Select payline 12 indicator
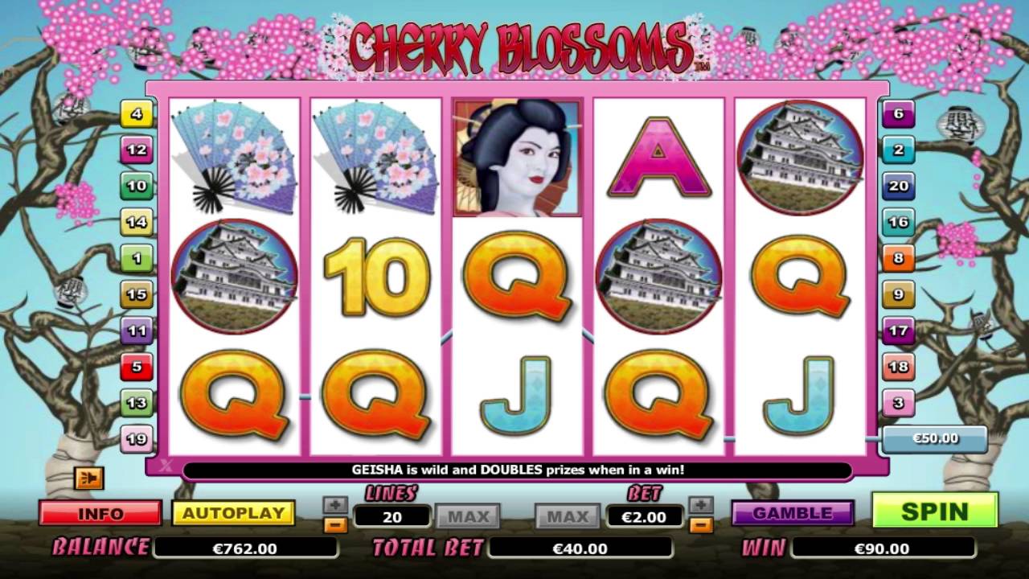The height and width of the screenshot is (579, 1029). point(136,150)
